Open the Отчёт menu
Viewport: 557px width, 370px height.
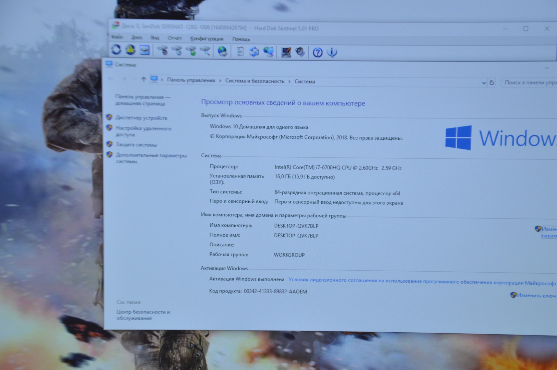[x=174, y=38]
